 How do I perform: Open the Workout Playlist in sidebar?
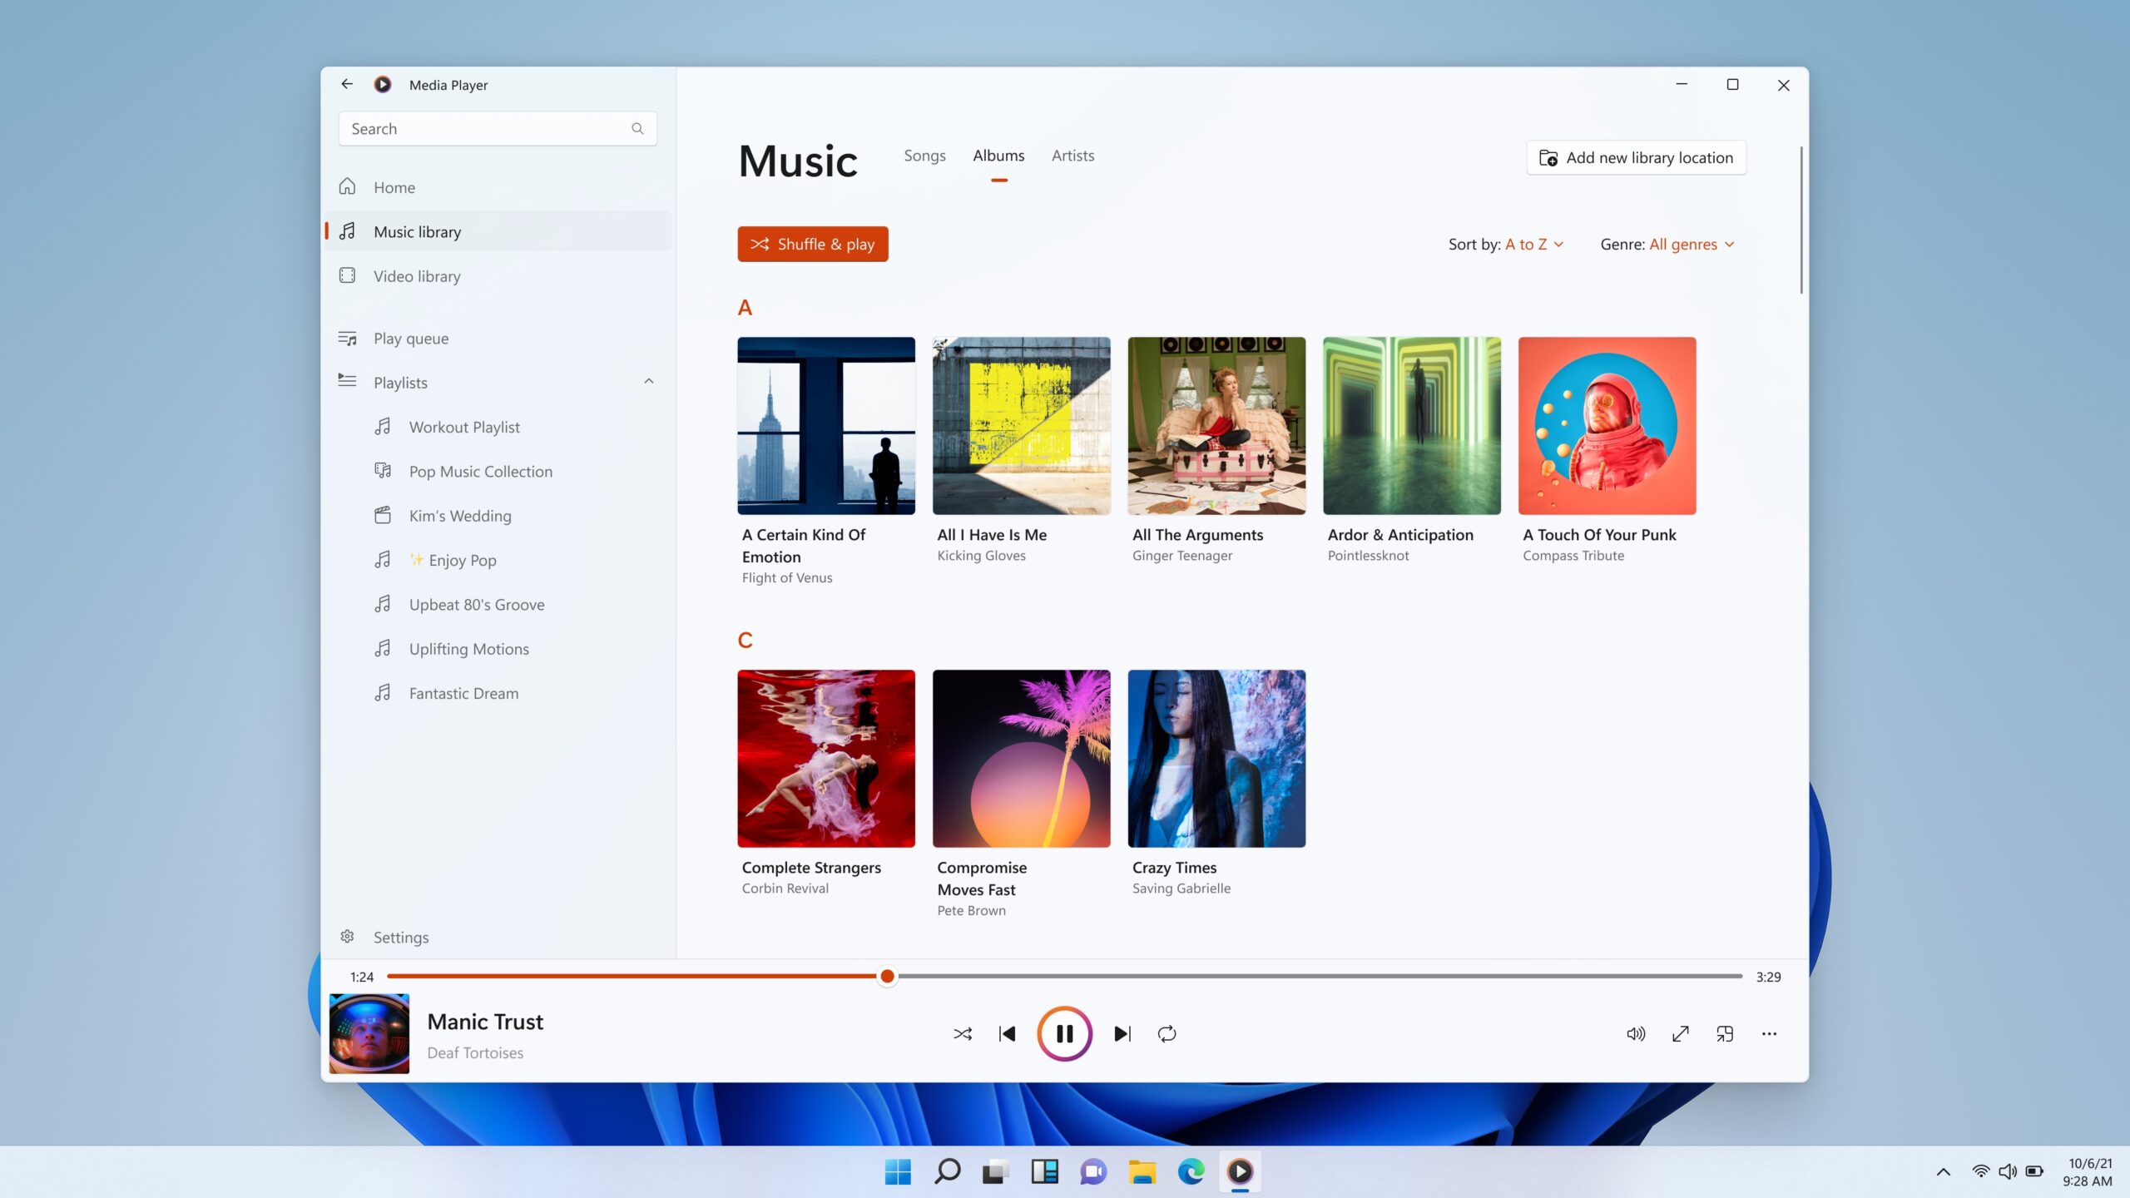463,426
